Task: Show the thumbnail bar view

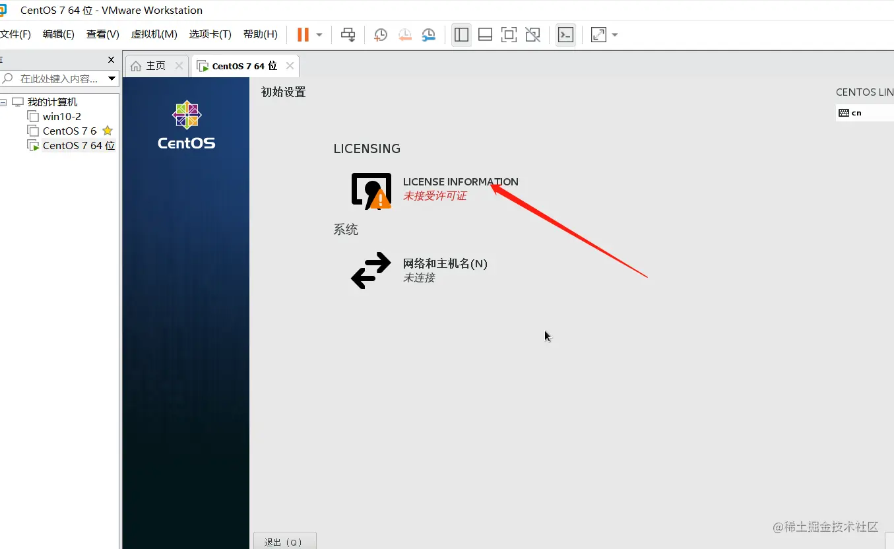Action: coord(485,34)
